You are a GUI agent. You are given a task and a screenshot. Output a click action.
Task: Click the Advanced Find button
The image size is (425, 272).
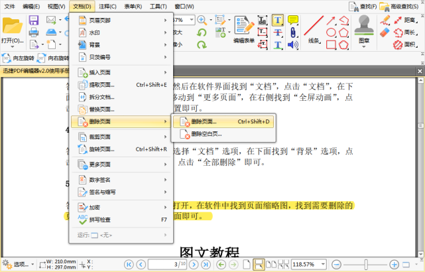tap(399, 6)
